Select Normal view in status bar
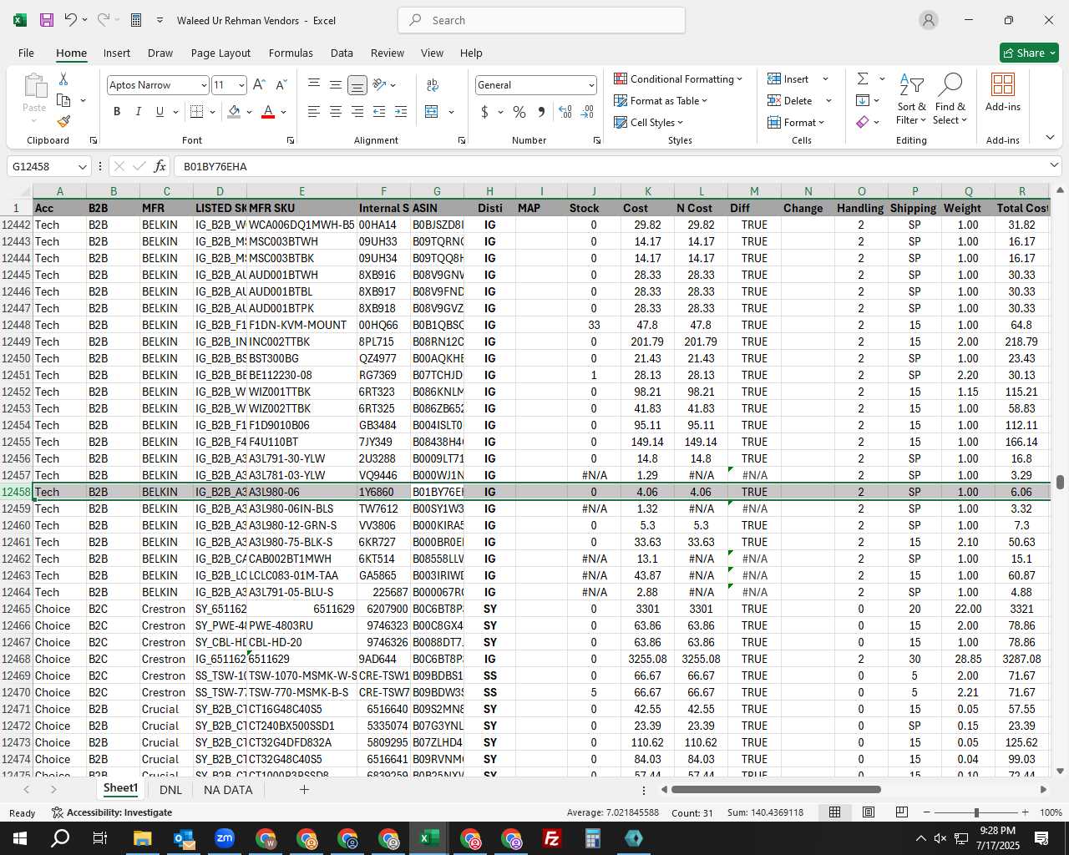This screenshot has height=855, width=1069. point(834,812)
